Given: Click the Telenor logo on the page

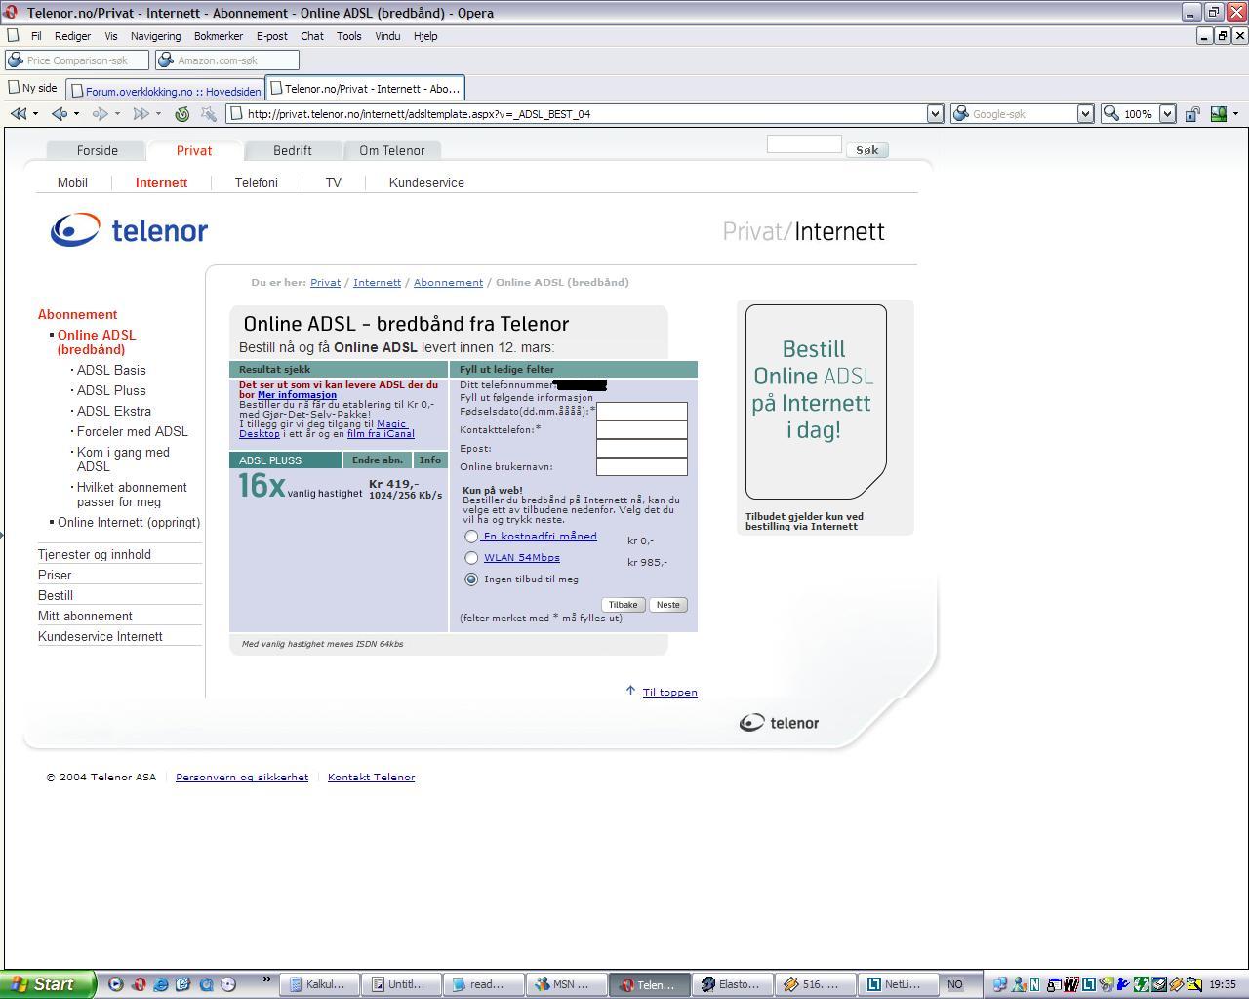Looking at the screenshot, I should click(129, 230).
